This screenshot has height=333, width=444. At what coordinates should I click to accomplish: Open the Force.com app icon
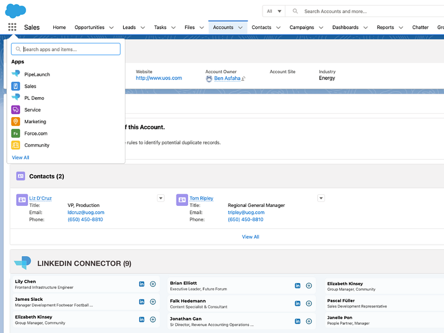[x=16, y=133]
